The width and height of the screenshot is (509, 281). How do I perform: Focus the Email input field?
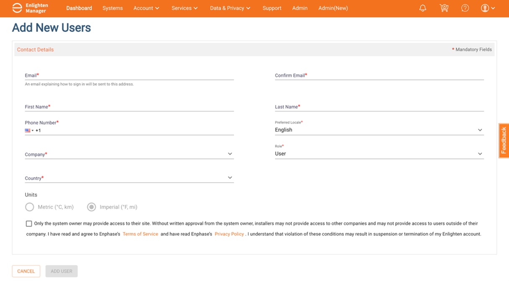129,75
